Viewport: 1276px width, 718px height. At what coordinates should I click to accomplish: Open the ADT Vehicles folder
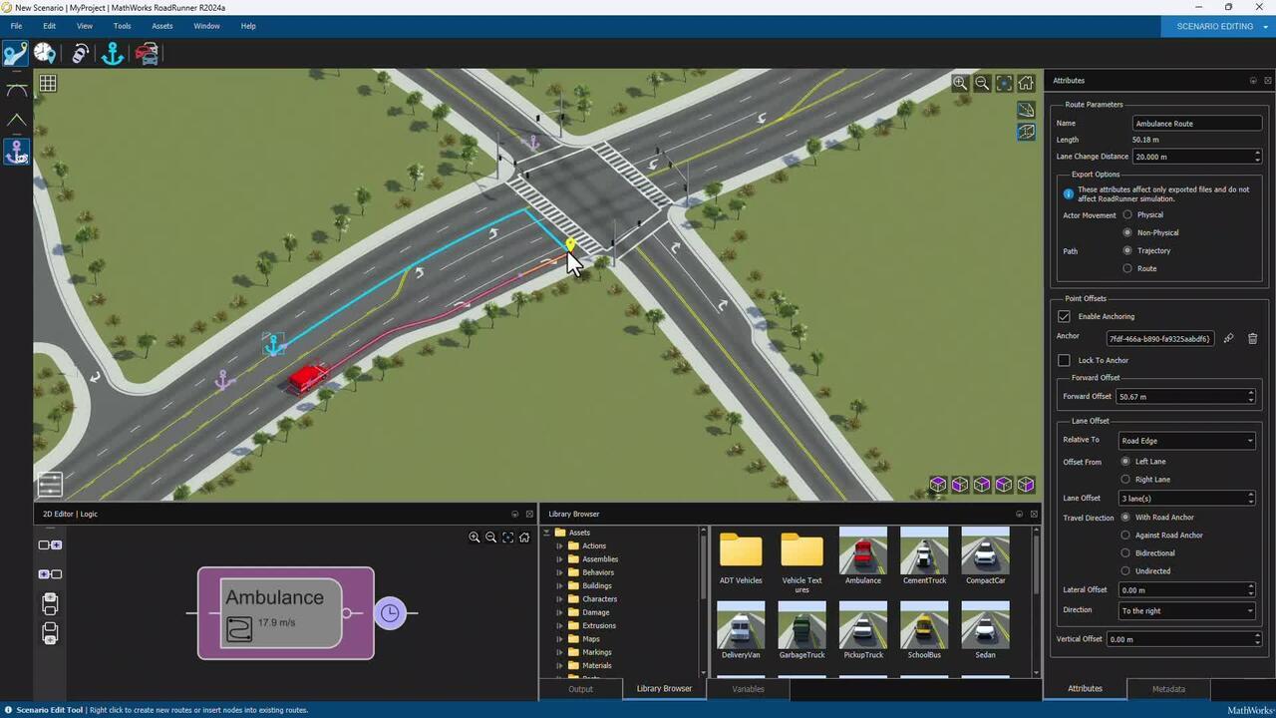(741, 557)
